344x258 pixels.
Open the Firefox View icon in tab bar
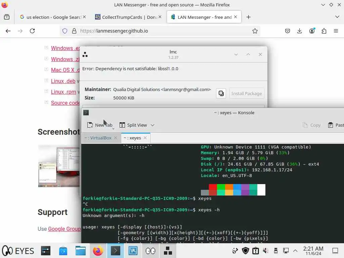coord(7,17)
